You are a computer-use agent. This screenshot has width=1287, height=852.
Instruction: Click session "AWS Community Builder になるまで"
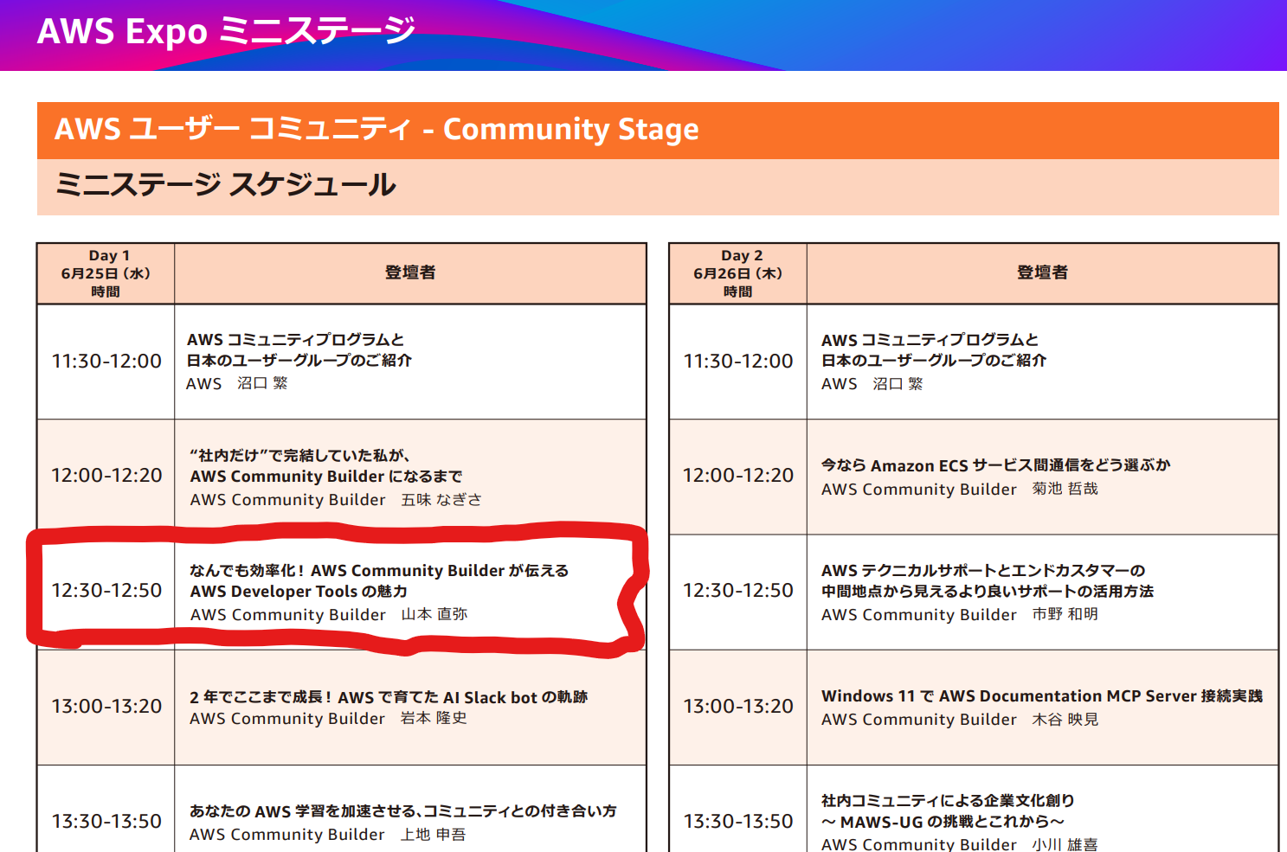click(x=326, y=477)
